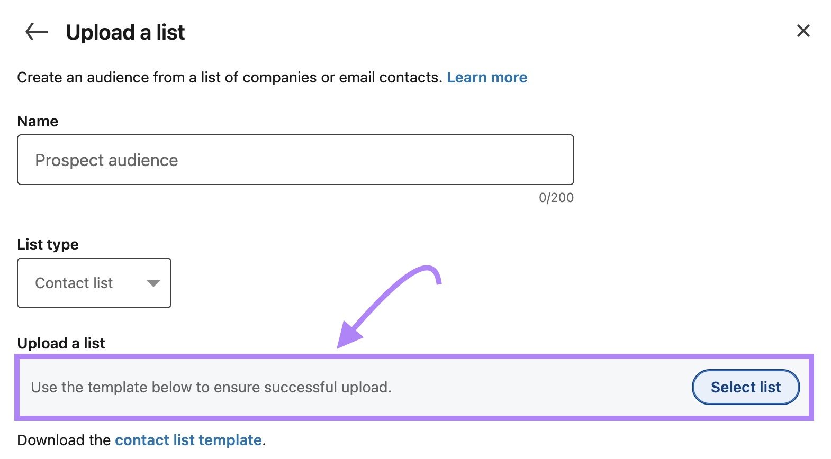Open the contact list template download link
831x459 pixels.
(188, 440)
